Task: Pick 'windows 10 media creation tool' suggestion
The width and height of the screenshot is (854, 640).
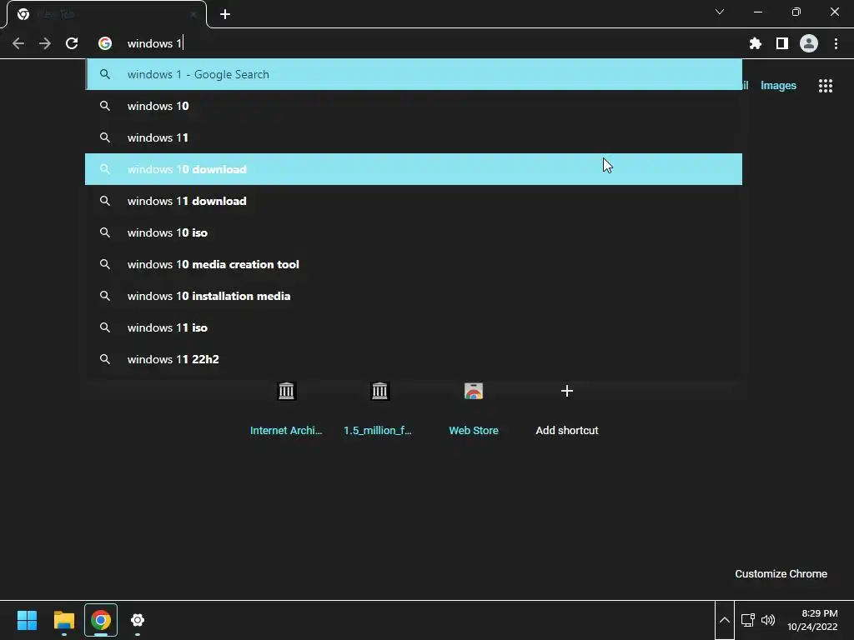Action: pos(414,264)
